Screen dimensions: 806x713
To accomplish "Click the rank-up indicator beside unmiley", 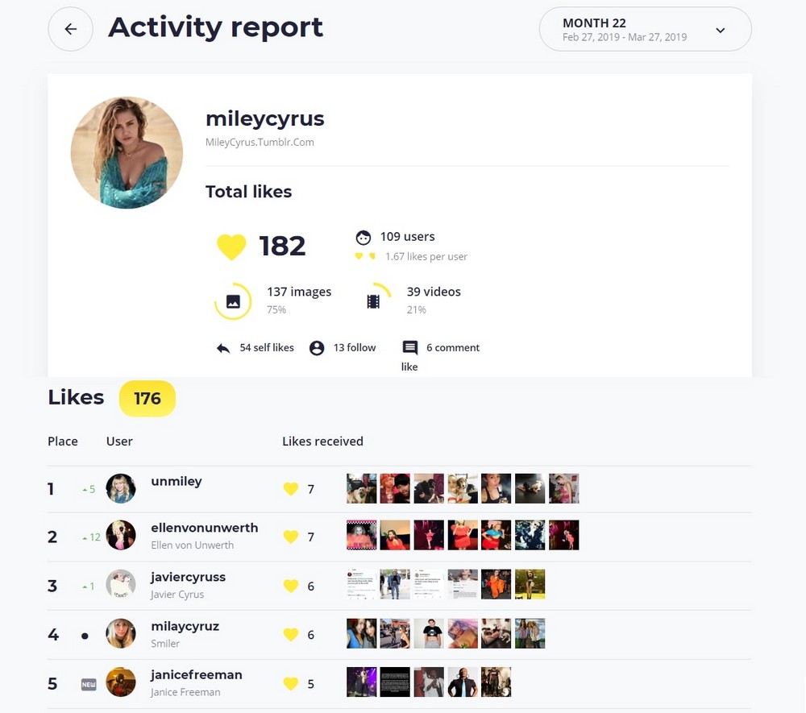I will click(x=87, y=488).
